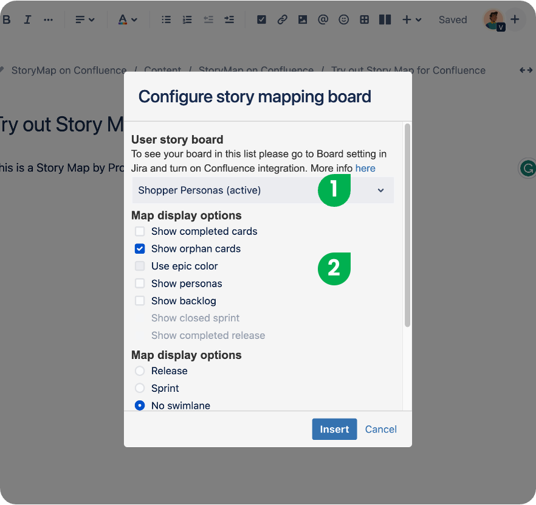The image size is (536, 505).
Task: Select the Release swimlane radio option
Action: [x=140, y=371]
